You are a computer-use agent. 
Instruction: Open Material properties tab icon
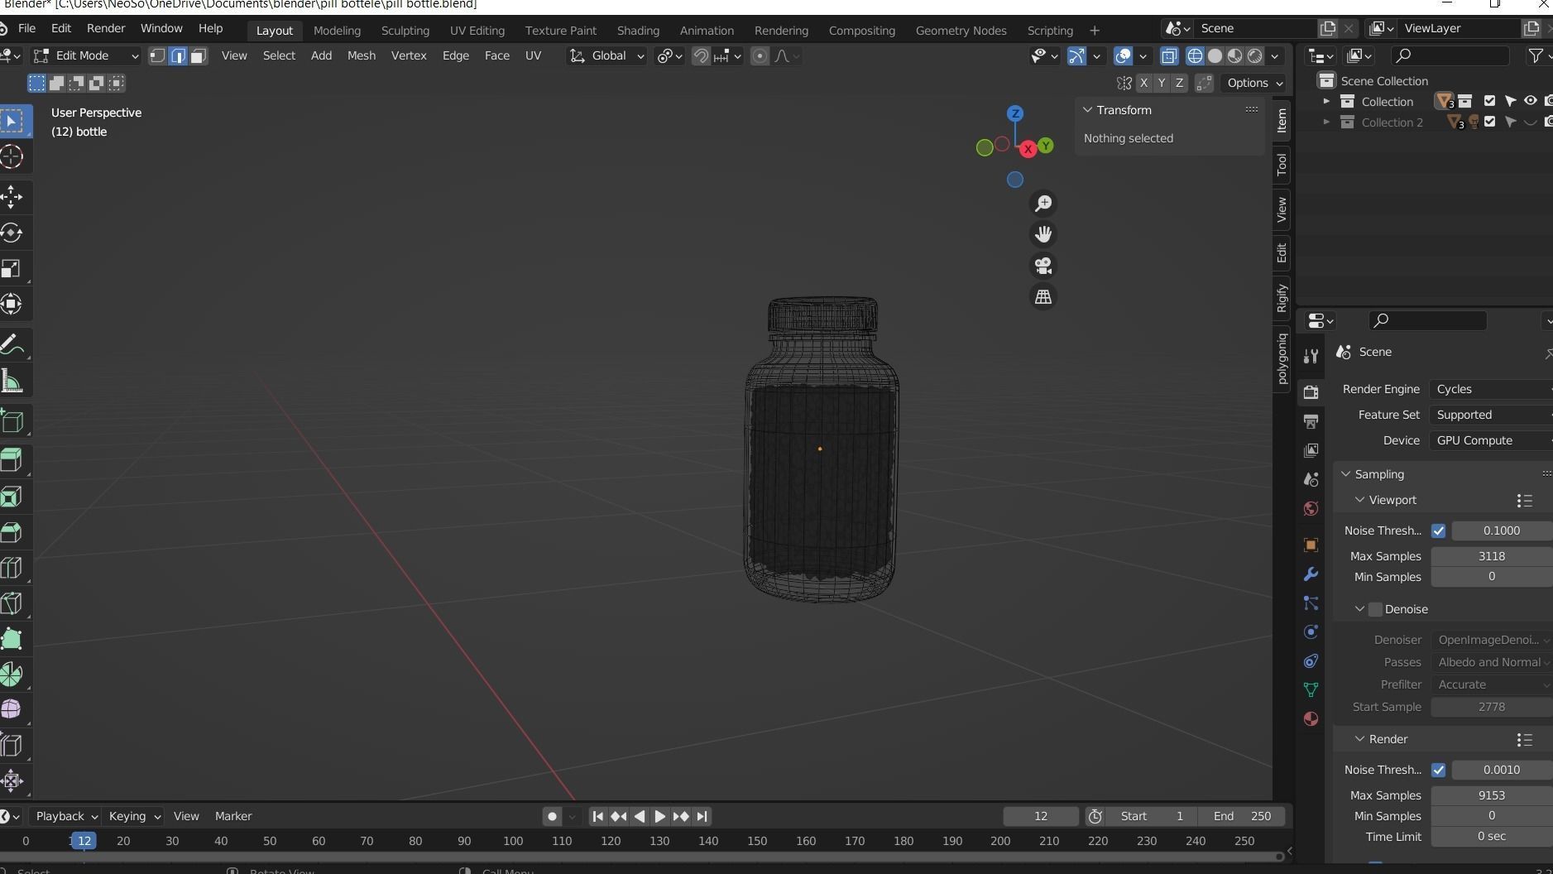pyautogui.click(x=1311, y=718)
